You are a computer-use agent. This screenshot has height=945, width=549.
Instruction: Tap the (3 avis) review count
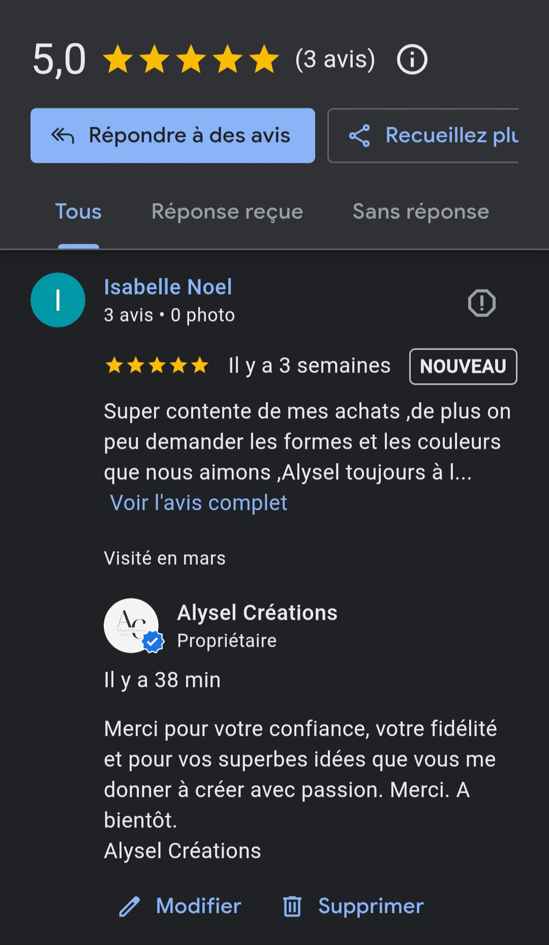[335, 59]
